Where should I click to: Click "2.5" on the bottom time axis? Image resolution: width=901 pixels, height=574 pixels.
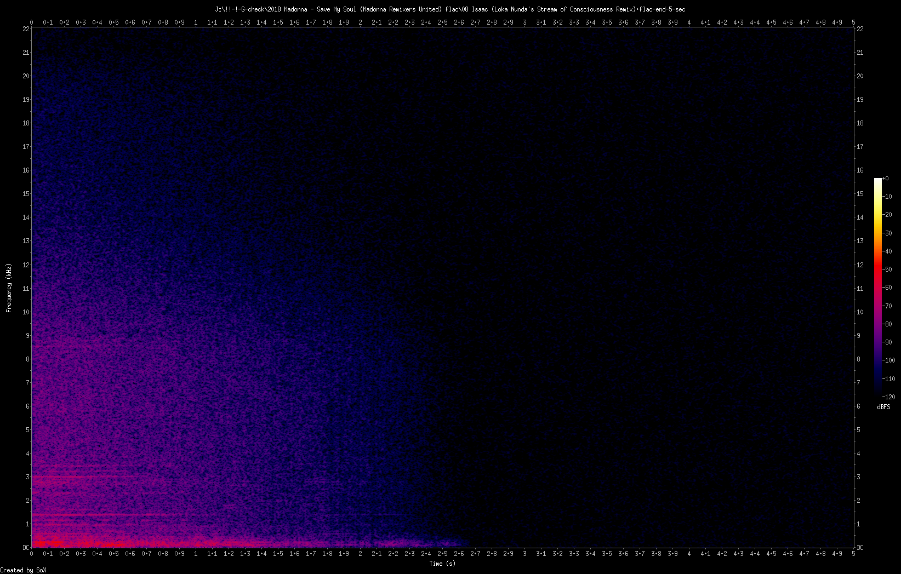(442, 554)
